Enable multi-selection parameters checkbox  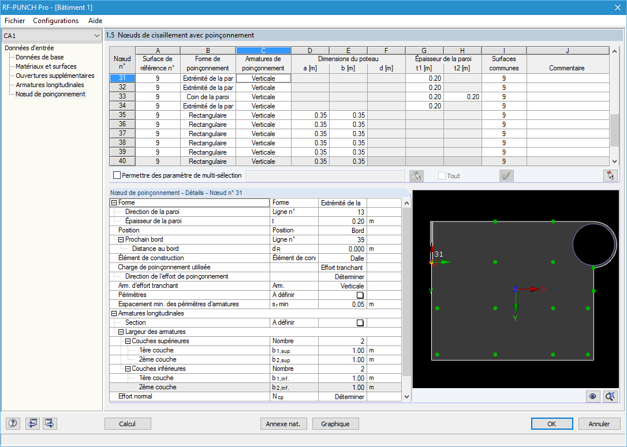(x=117, y=175)
